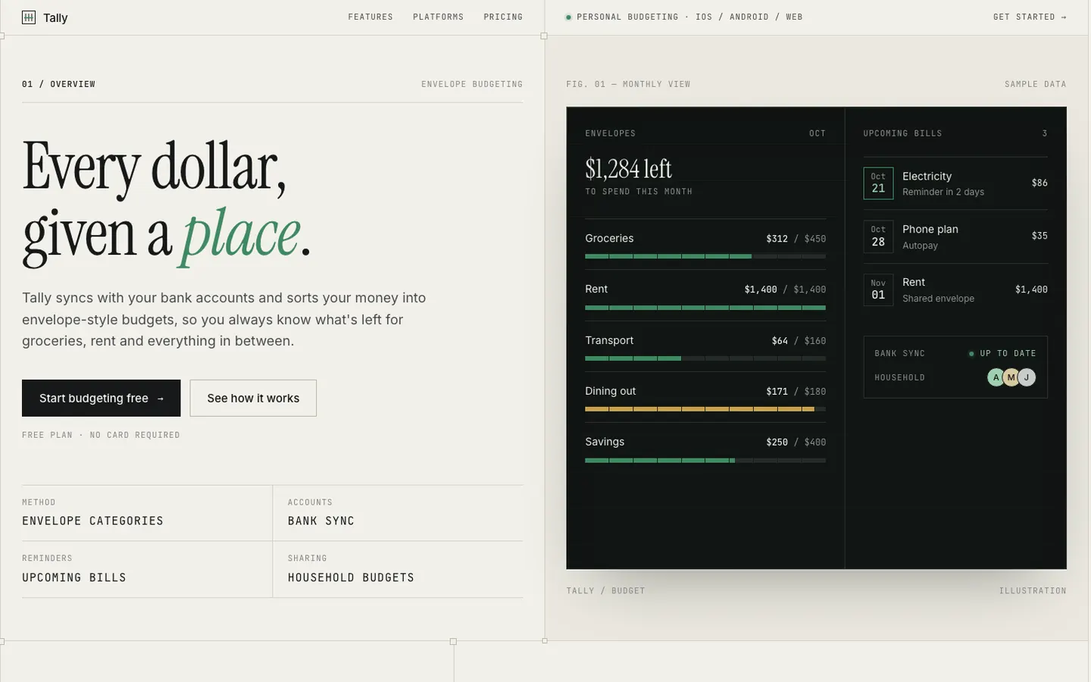Go to the Pricing nav item
1091x682 pixels.
(503, 17)
